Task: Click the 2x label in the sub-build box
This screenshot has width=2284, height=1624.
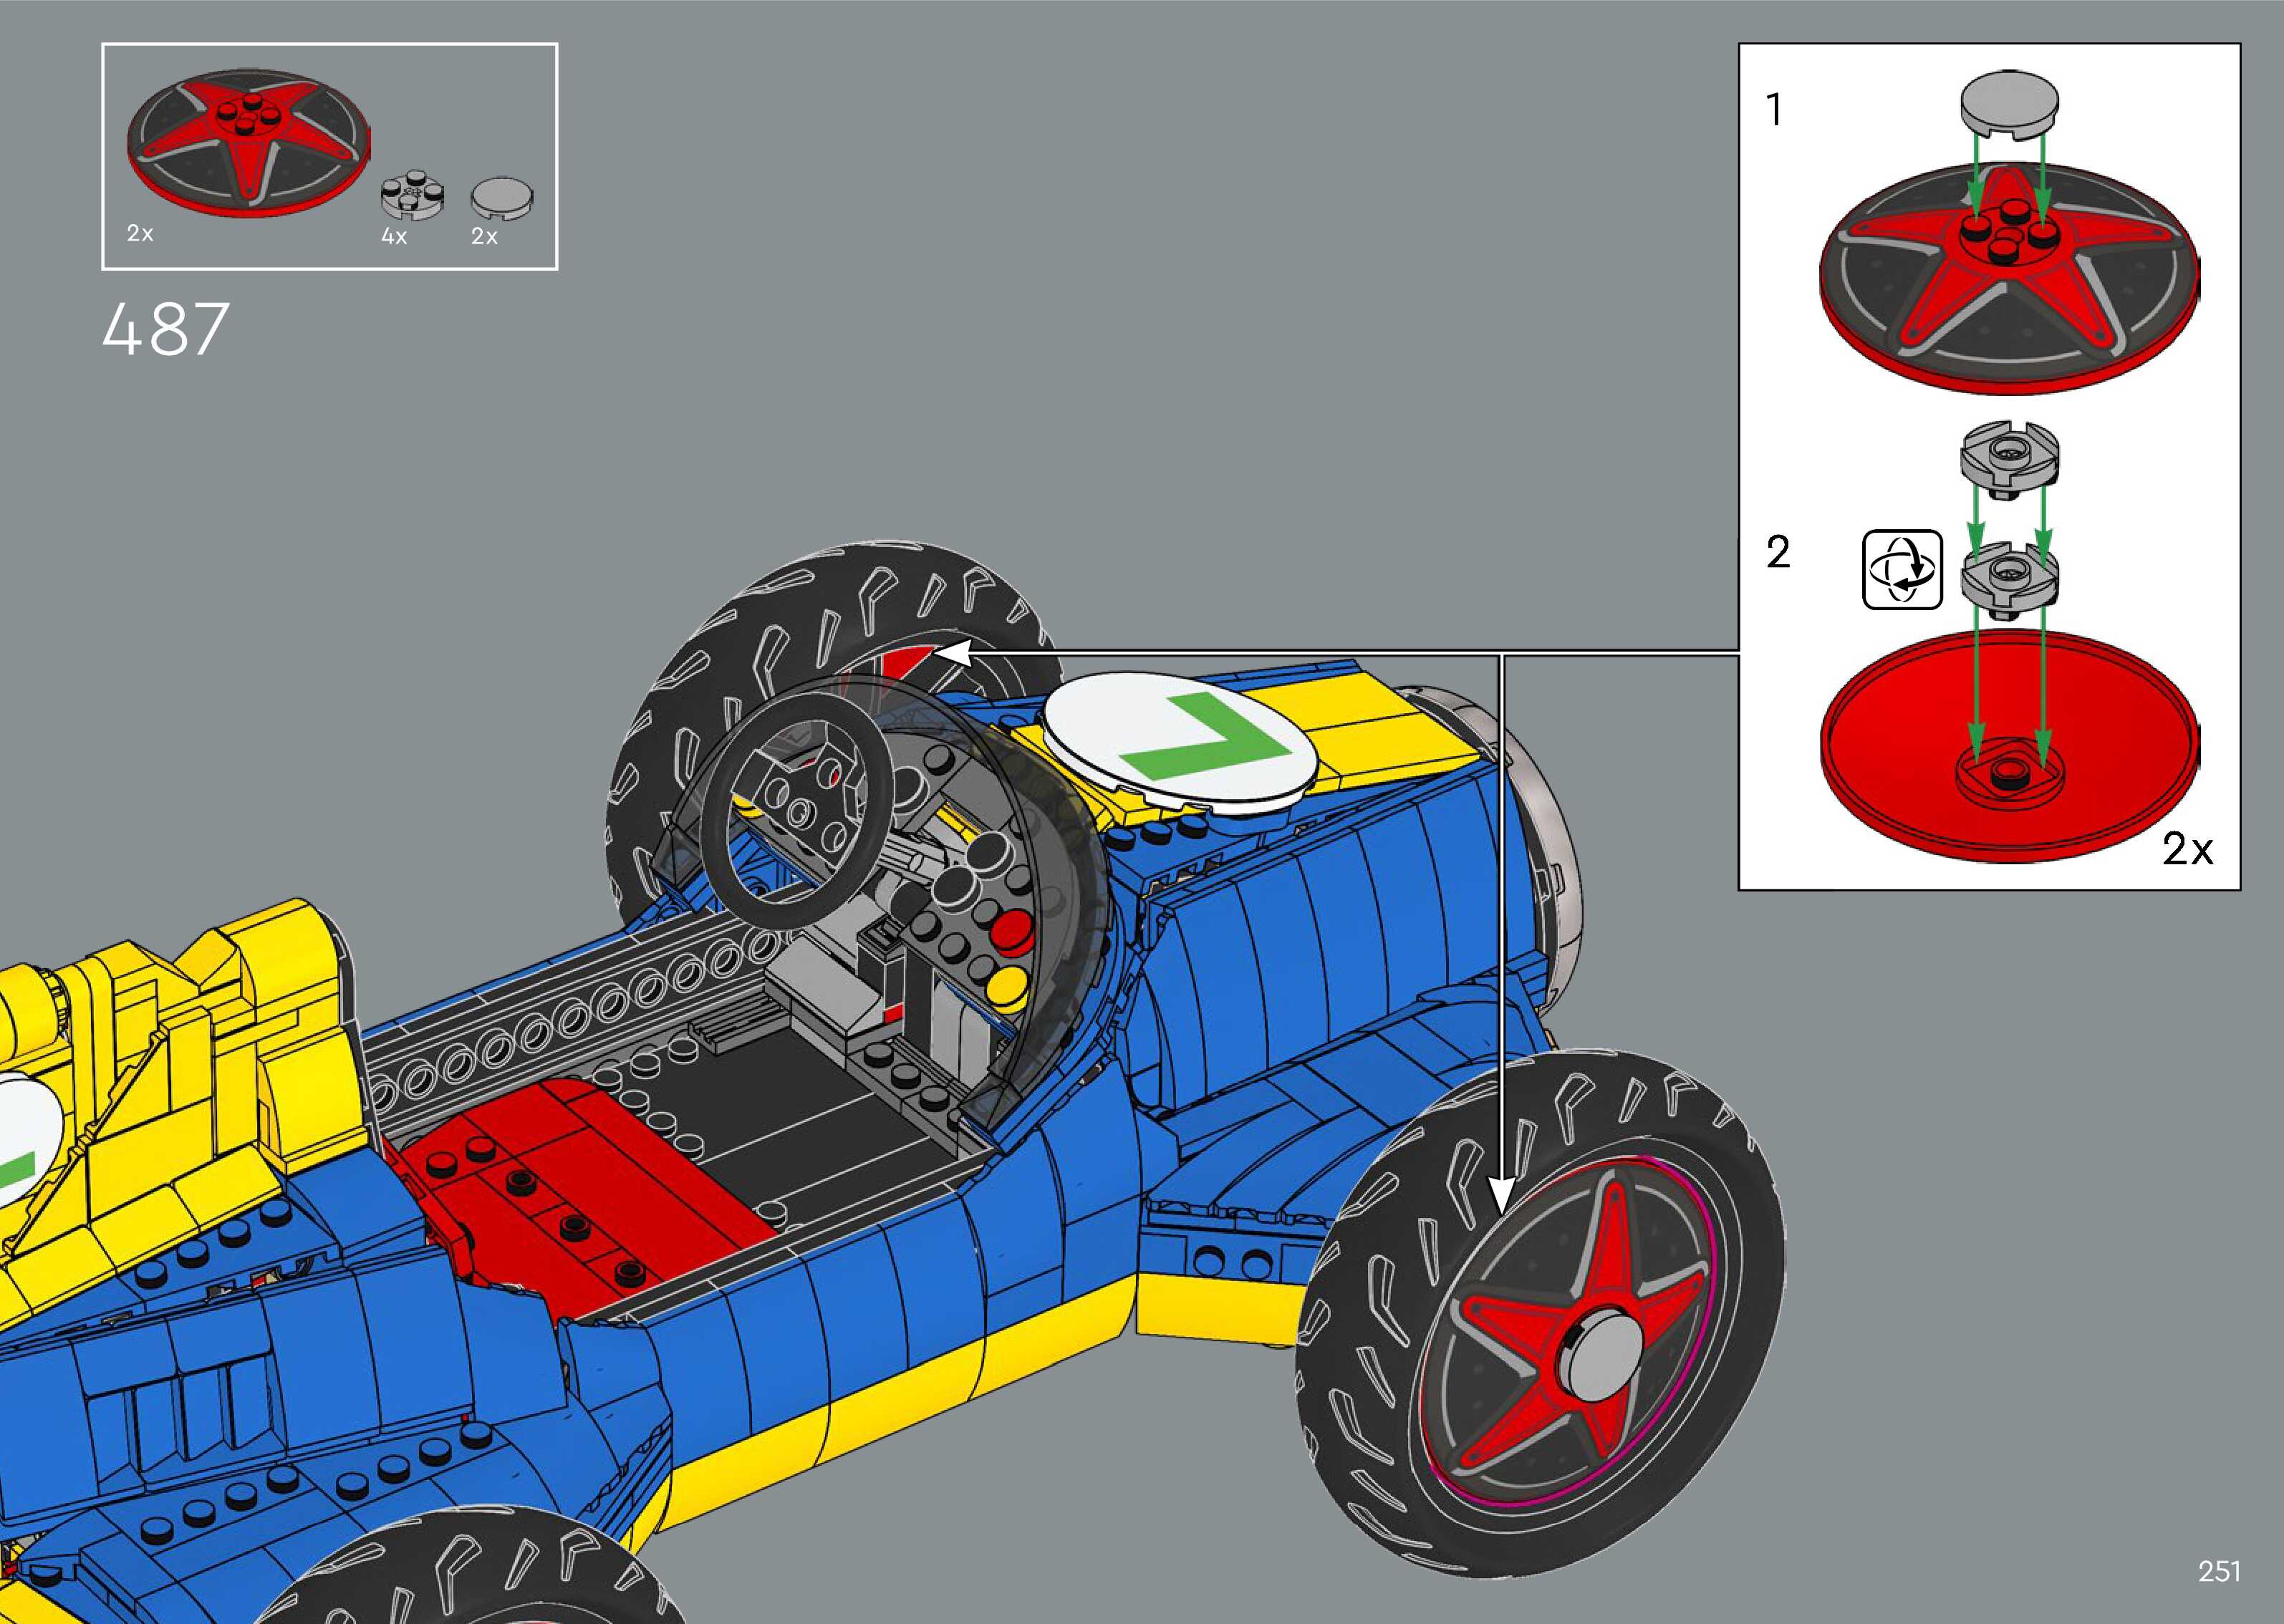Action: tap(2187, 849)
